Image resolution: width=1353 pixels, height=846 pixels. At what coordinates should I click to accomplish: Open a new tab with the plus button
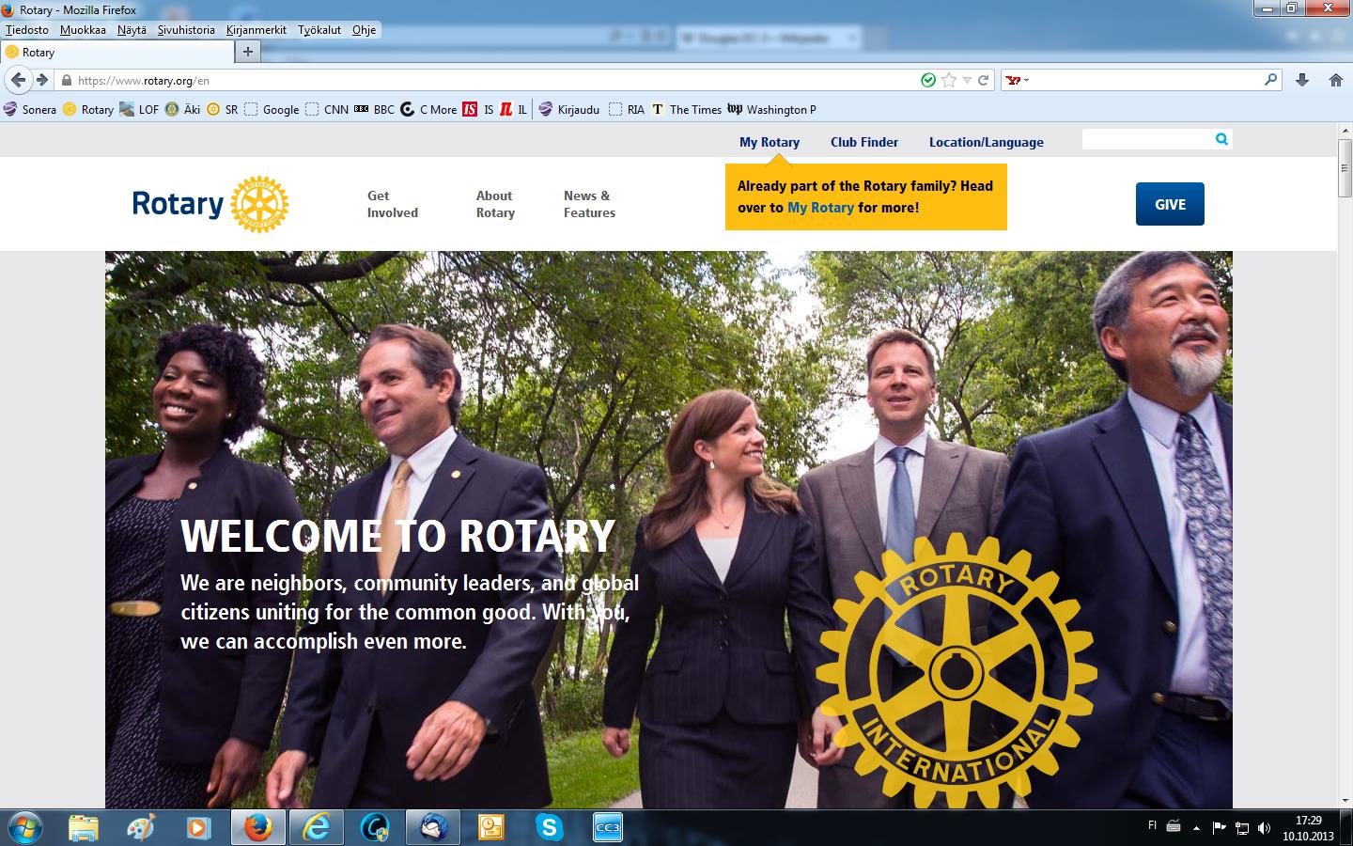click(x=247, y=52)
